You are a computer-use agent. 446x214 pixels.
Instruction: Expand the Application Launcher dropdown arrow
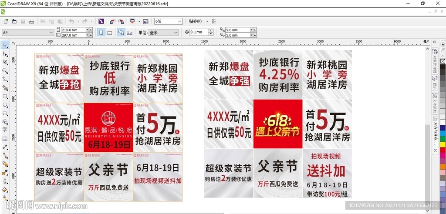139,21
